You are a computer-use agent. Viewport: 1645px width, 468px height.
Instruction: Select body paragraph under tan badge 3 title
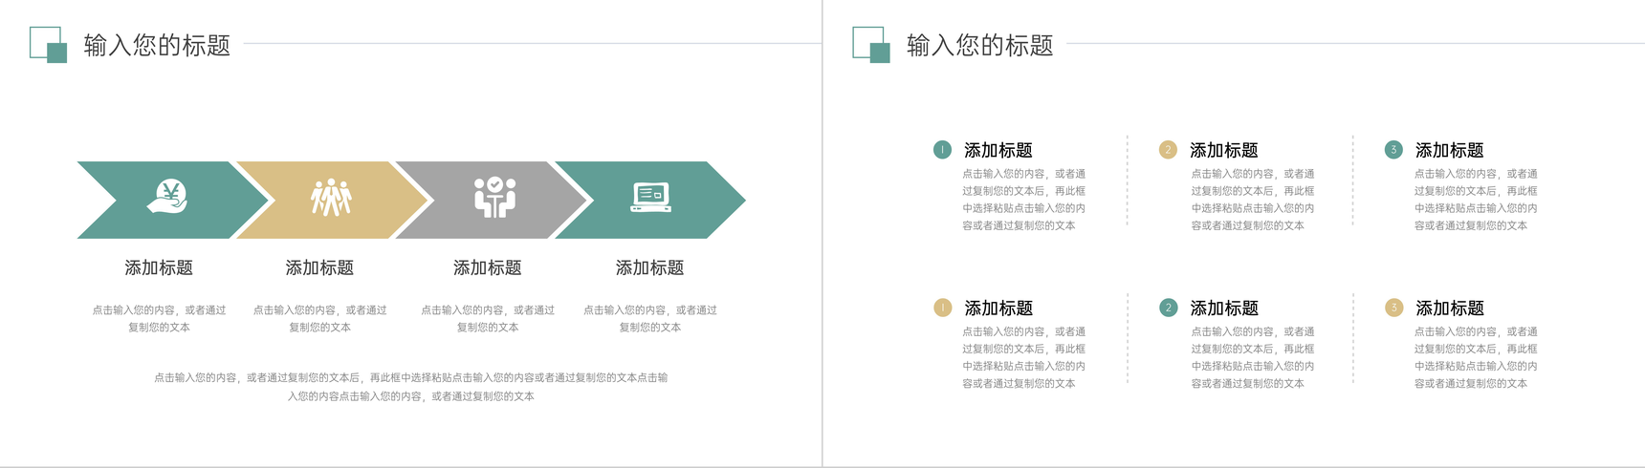coord(1476,357)
